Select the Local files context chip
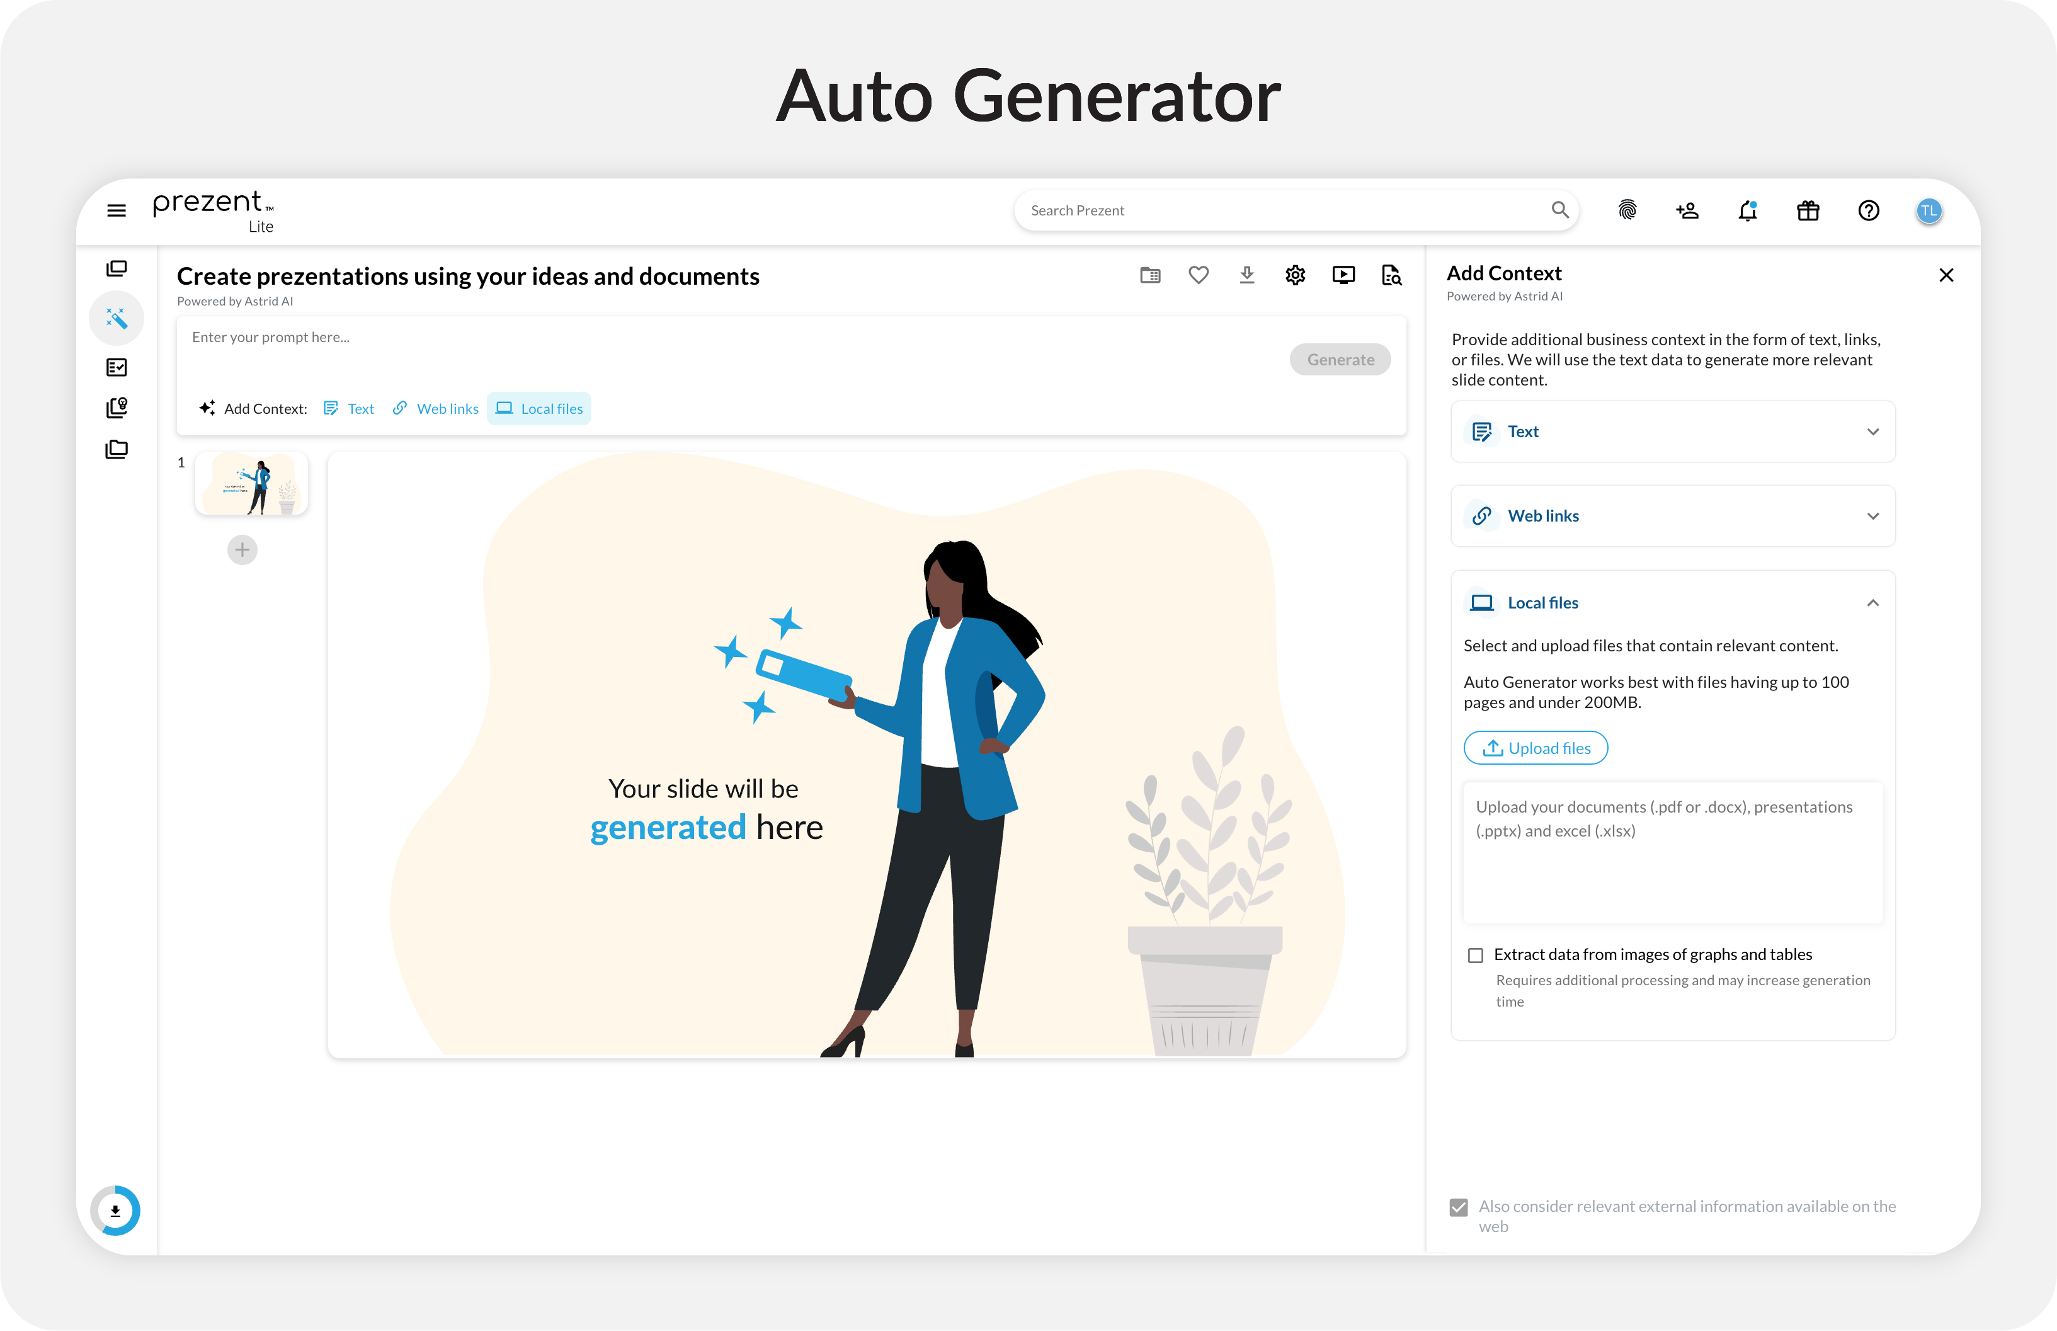The image size is (2057, 1331). pyautogui.click(x=539, y=408)
